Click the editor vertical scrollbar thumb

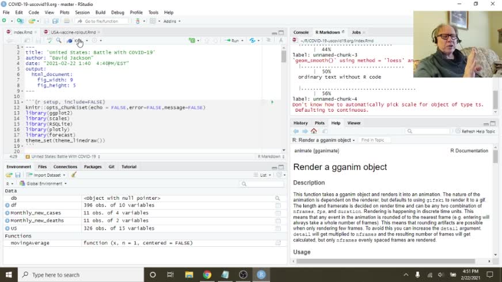click(x=284, y=56)
